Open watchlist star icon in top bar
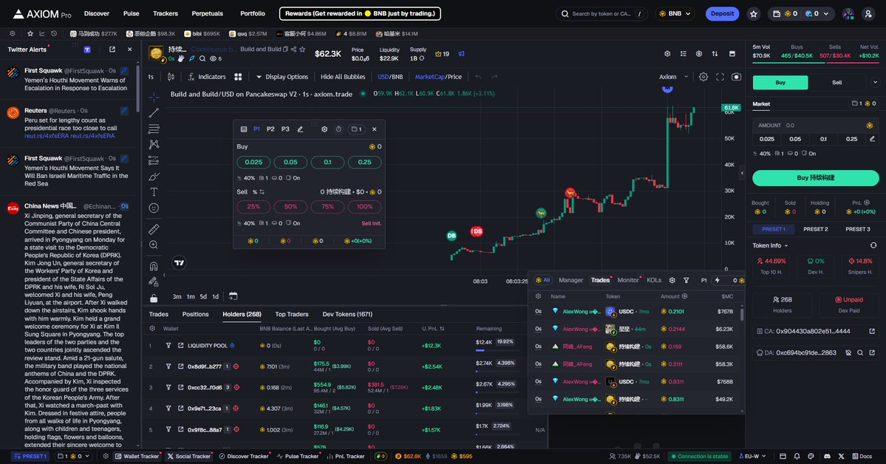The width and height of the screenshot is (886, 464). point(753,13)
